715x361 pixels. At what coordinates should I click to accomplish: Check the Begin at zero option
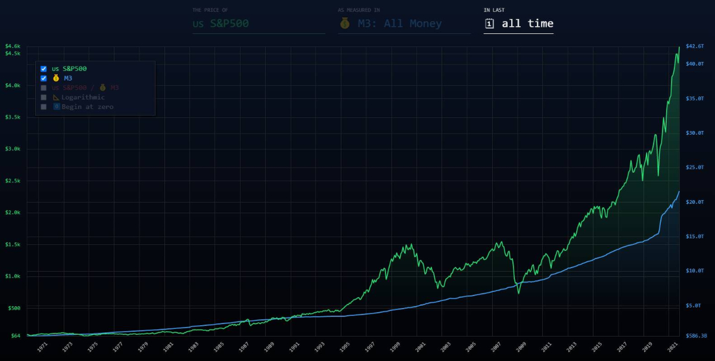43,107
